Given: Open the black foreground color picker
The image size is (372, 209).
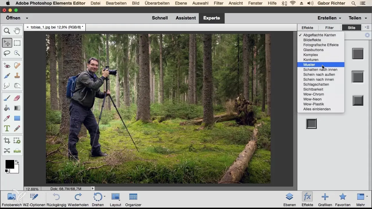Looking at the screenshot, I should point(10,164).
